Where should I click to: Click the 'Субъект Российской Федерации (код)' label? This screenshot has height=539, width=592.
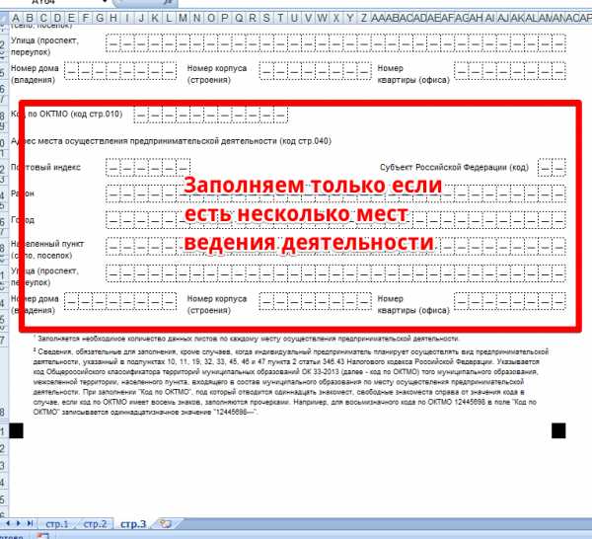(454, 168)
